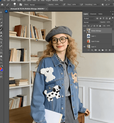The image size is (114, 123).
Task: Switch to the Paths tab
Action: 100,14
